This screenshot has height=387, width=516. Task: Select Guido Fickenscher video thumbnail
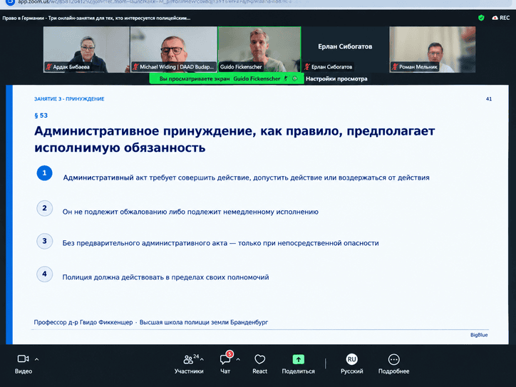[259, 49]
